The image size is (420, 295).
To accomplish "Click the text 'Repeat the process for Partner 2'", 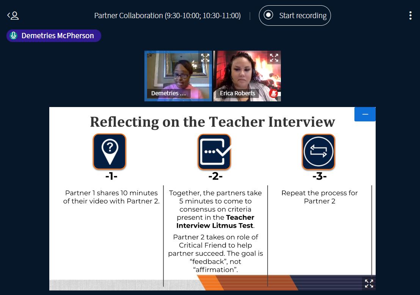I will click(320, 197).
